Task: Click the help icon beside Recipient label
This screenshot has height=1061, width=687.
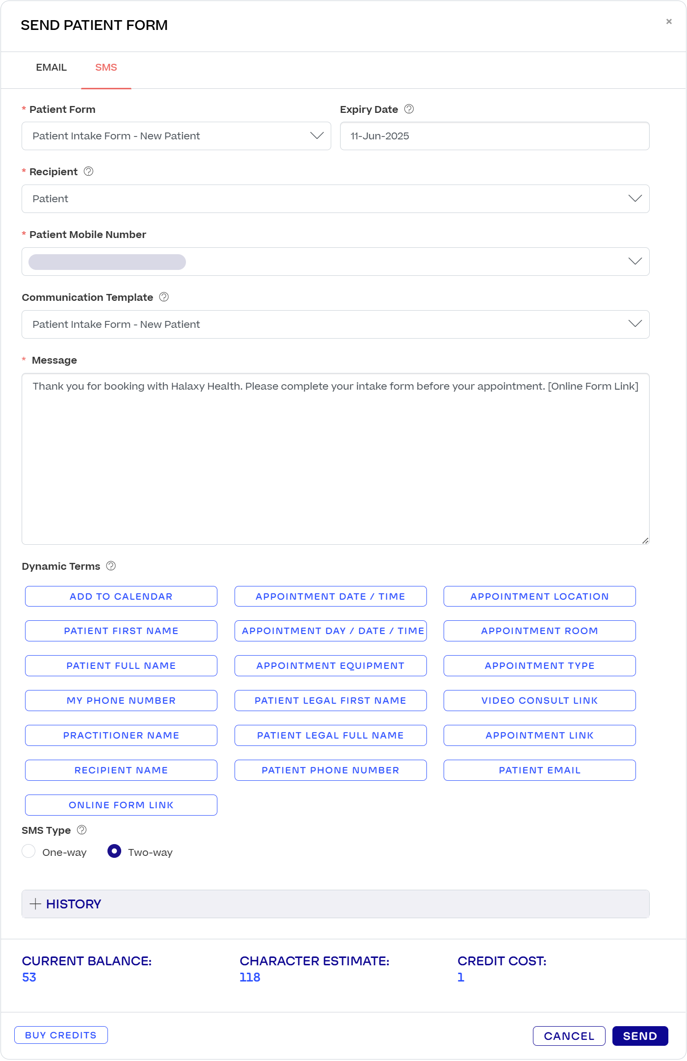Action: point(88,171)
